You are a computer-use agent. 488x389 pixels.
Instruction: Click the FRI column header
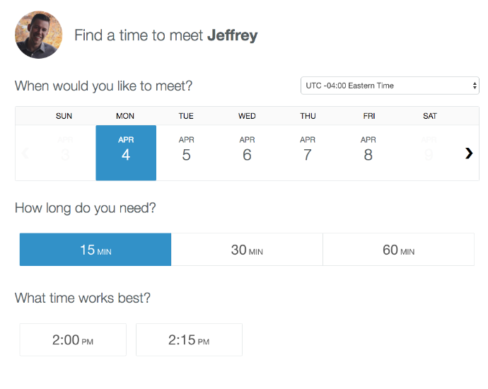click(x=368, y=116)
